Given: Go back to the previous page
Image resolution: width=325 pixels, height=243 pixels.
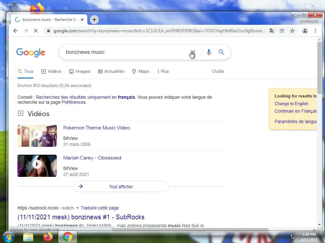Looking at the screenshot, I should [15, 31].
